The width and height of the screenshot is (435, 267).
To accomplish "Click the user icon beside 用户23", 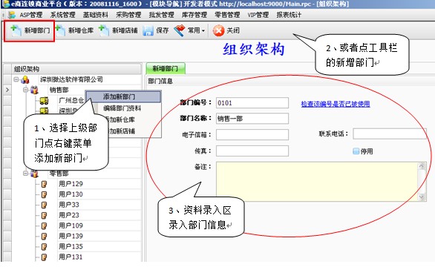I will click(x=44, y=215).
